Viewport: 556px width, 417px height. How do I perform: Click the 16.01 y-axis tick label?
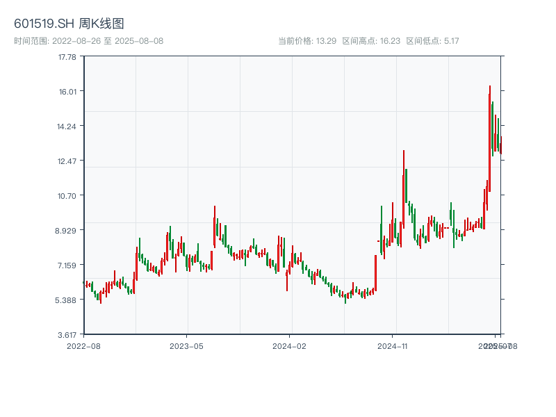click(67, 92)
